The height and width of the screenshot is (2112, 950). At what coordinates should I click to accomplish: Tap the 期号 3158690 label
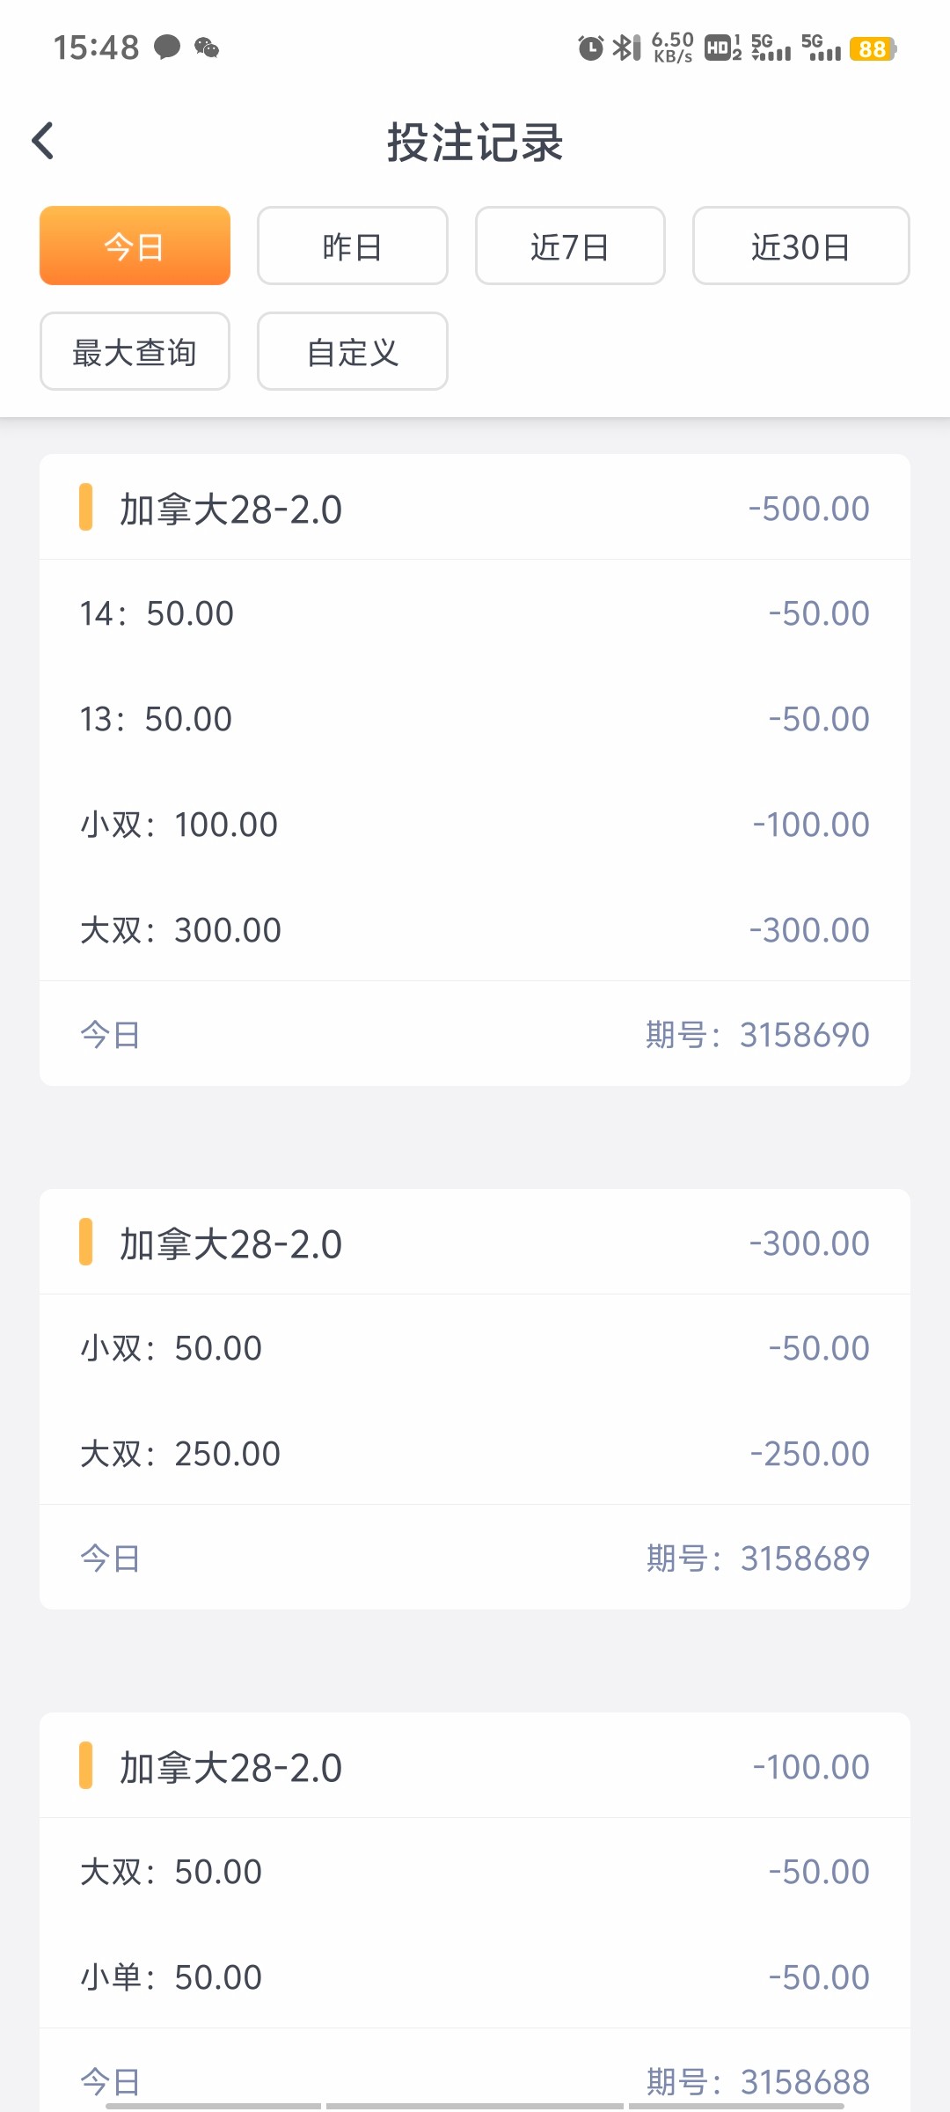pos(757,1035)
